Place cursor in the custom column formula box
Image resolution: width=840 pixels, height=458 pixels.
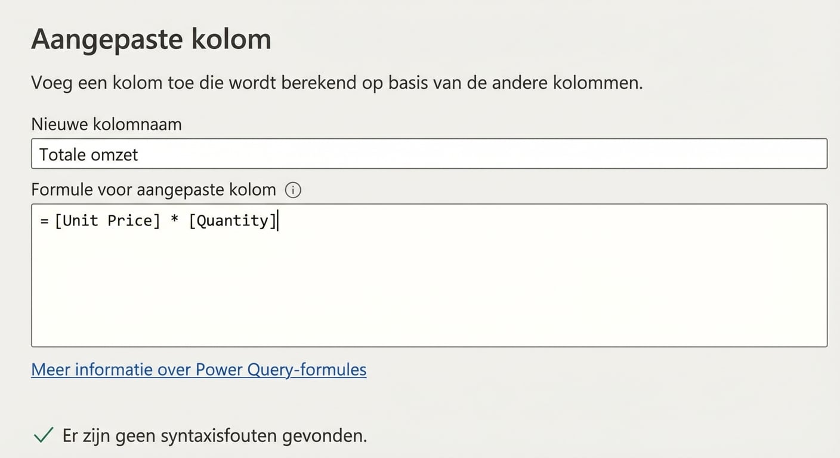point(418,274)
